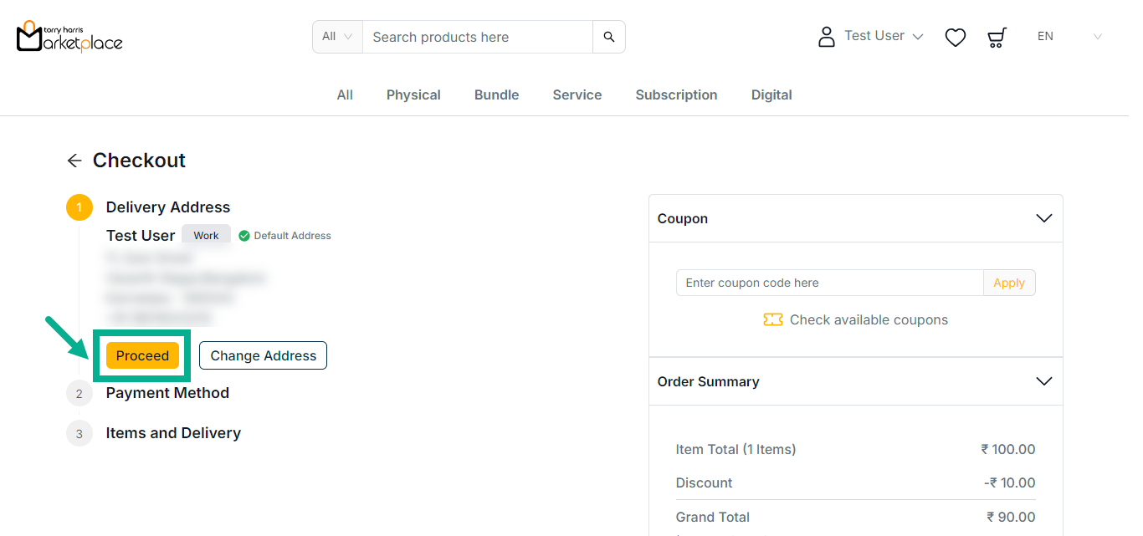This screenshot has height=536, width=1143.
Task: Click the search magnifier icon
Action: [x=609, y=37]
